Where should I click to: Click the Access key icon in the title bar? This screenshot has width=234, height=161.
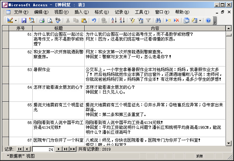pos(5,5)
